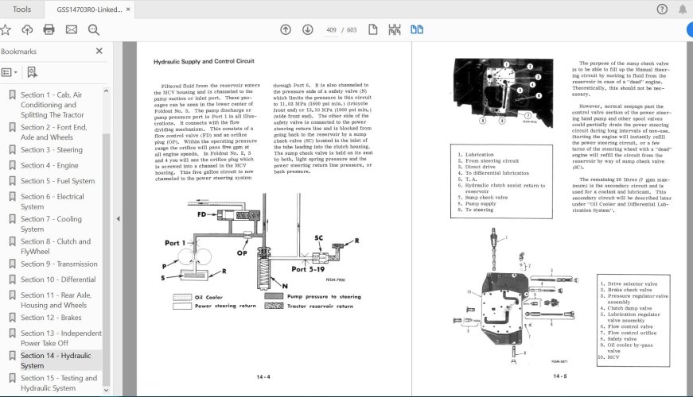This screenshot has height=397, width=693.
Task: Switch to the Tools tab
Action: (x=21, y=9)
